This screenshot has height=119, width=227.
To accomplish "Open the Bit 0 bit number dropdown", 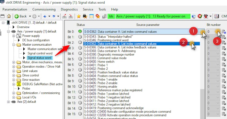I will [218, 32].
